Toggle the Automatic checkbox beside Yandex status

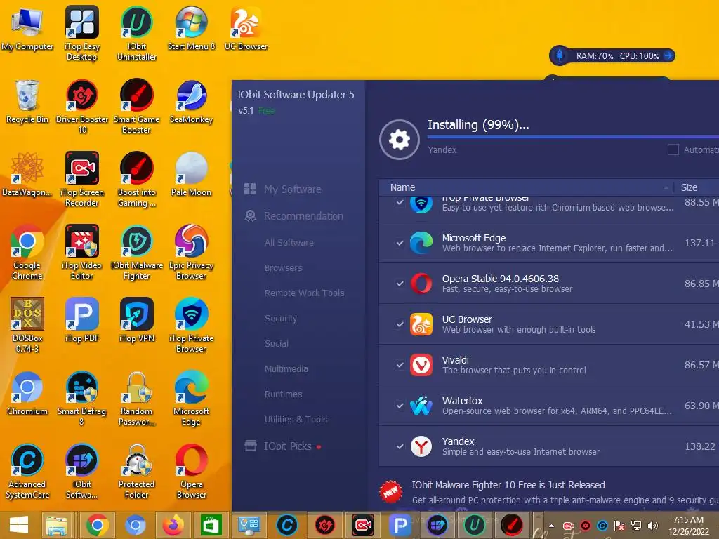[673, 149]
